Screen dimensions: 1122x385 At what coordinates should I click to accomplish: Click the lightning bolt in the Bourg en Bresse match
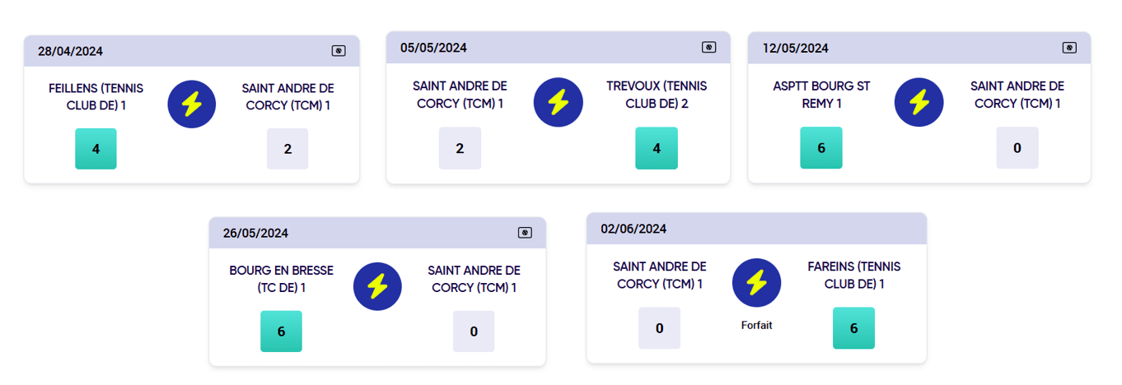coord(377,286)
